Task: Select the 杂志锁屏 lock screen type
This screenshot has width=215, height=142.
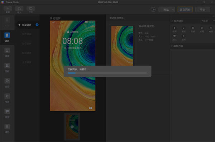Action: [x=27, y=34]
